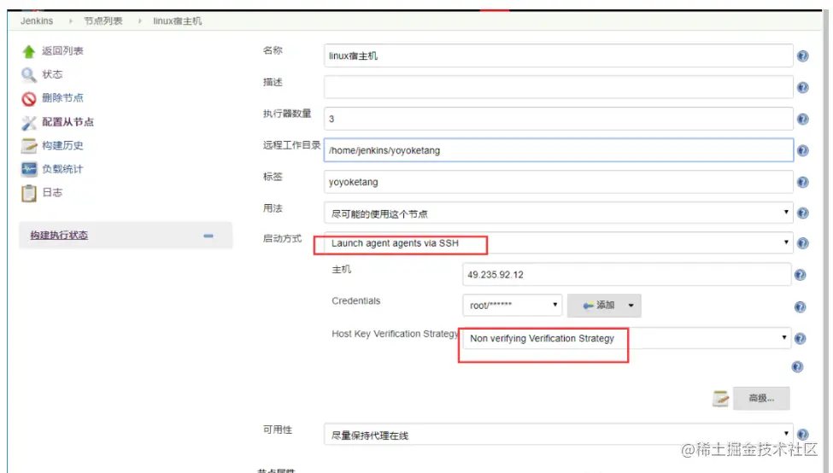Click the 构建执行状态 link
Image resolution: width=833 pixels, height=473 pixels.
coord(59,235)
